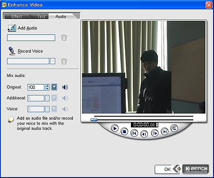Step back one frame
214x178 pixels.
[x=144, y=134]
